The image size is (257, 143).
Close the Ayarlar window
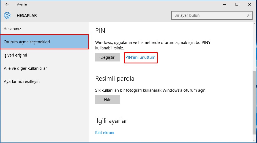(250, 4)
